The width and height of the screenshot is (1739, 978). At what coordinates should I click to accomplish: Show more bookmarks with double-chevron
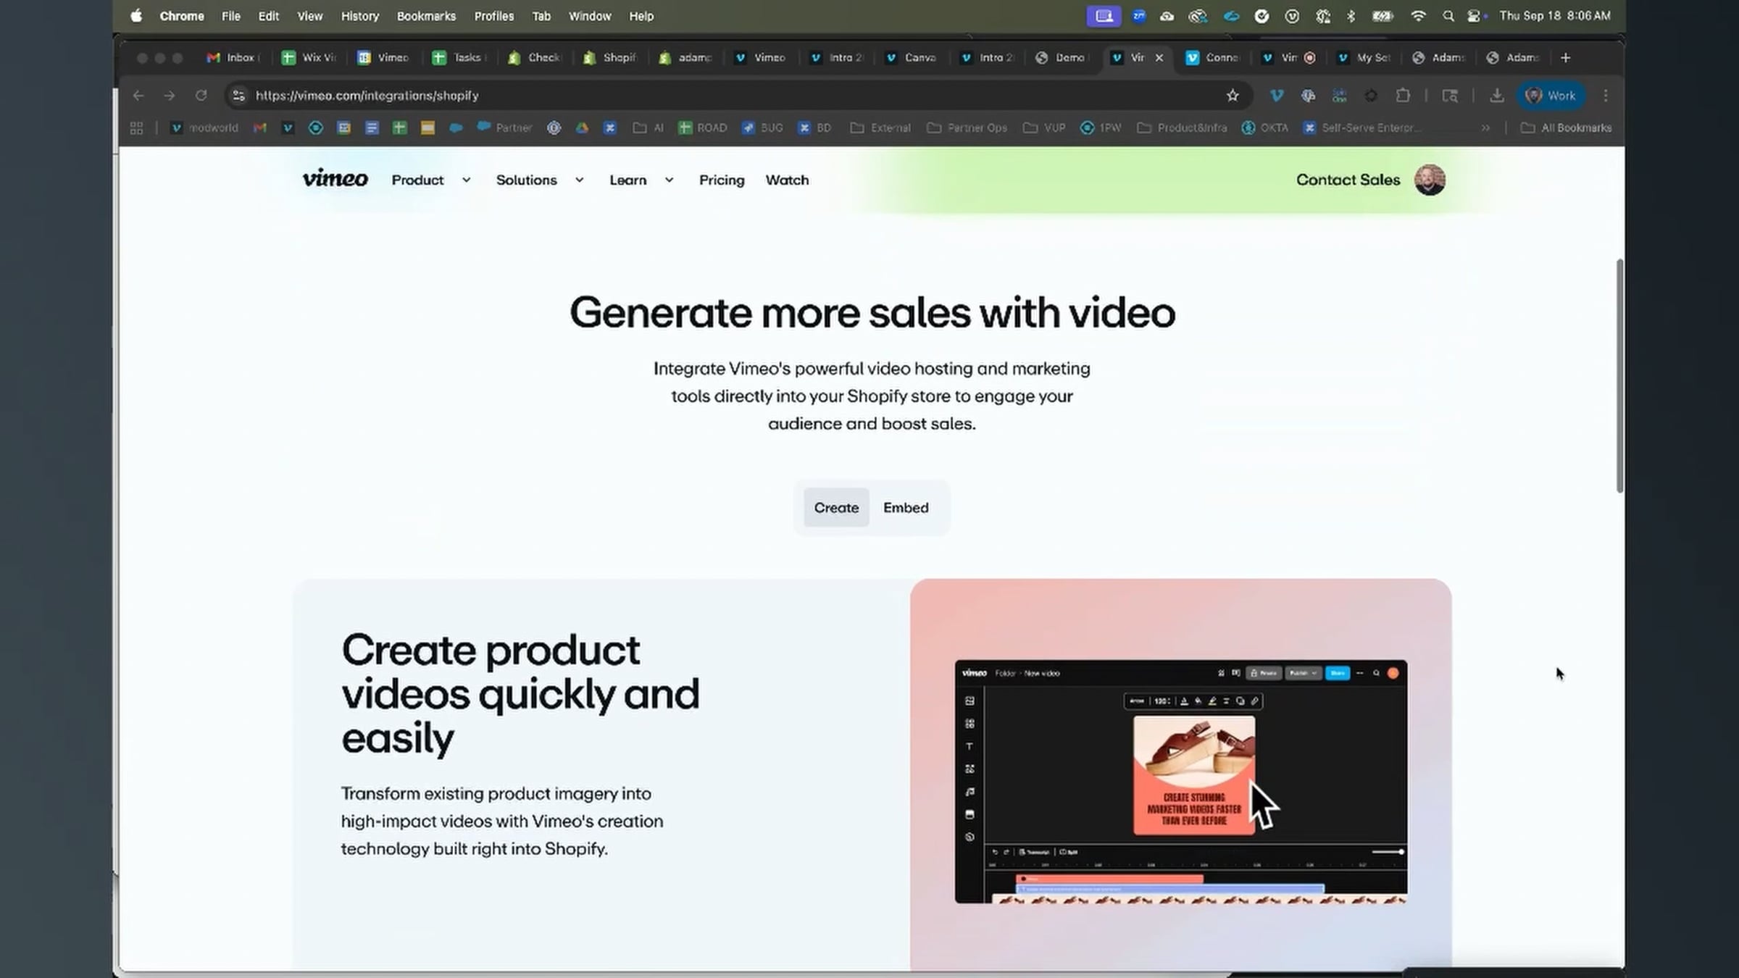1485,128
